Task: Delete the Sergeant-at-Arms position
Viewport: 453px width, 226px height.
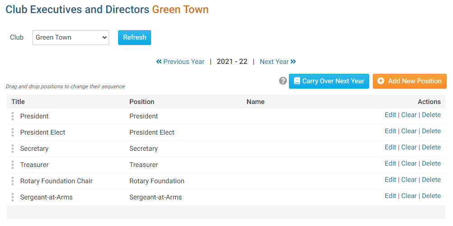Action: click(x=431, y=196)
